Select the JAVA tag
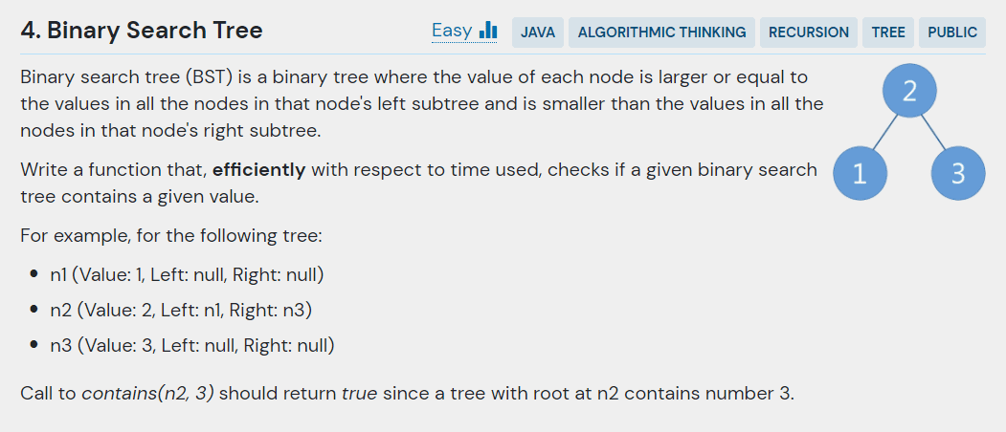Screen dimensions: 1006x432 (x=538, y=32)
